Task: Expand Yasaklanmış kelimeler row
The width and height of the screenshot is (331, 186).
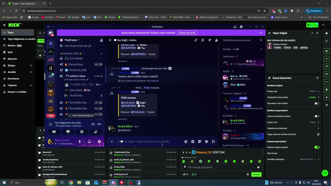Action: 293,128
